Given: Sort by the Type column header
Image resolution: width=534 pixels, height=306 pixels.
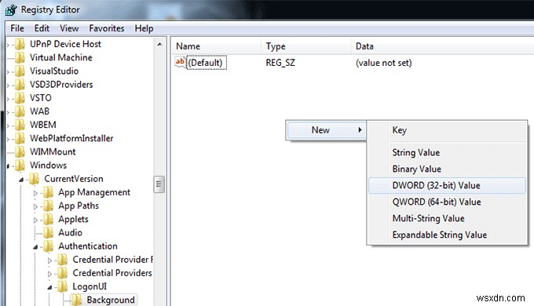Looking at the screenshot, I should 305,46.
